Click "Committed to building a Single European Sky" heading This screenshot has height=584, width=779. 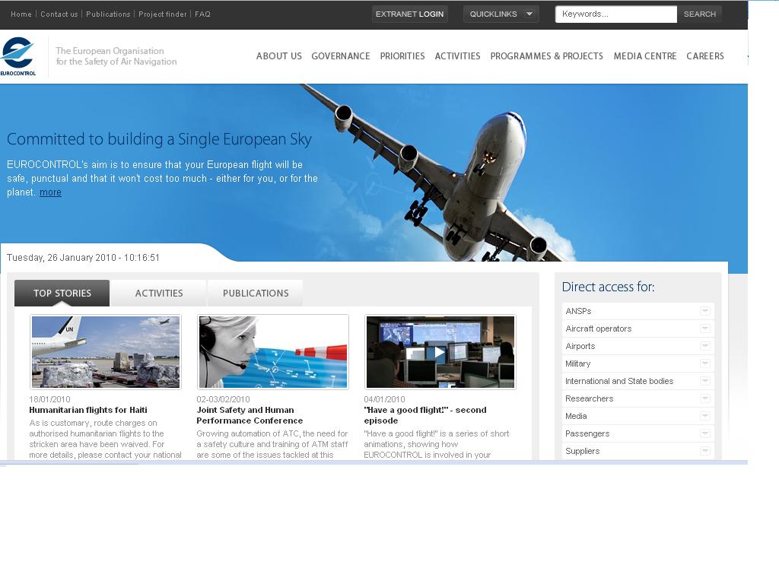click(159, 139)
